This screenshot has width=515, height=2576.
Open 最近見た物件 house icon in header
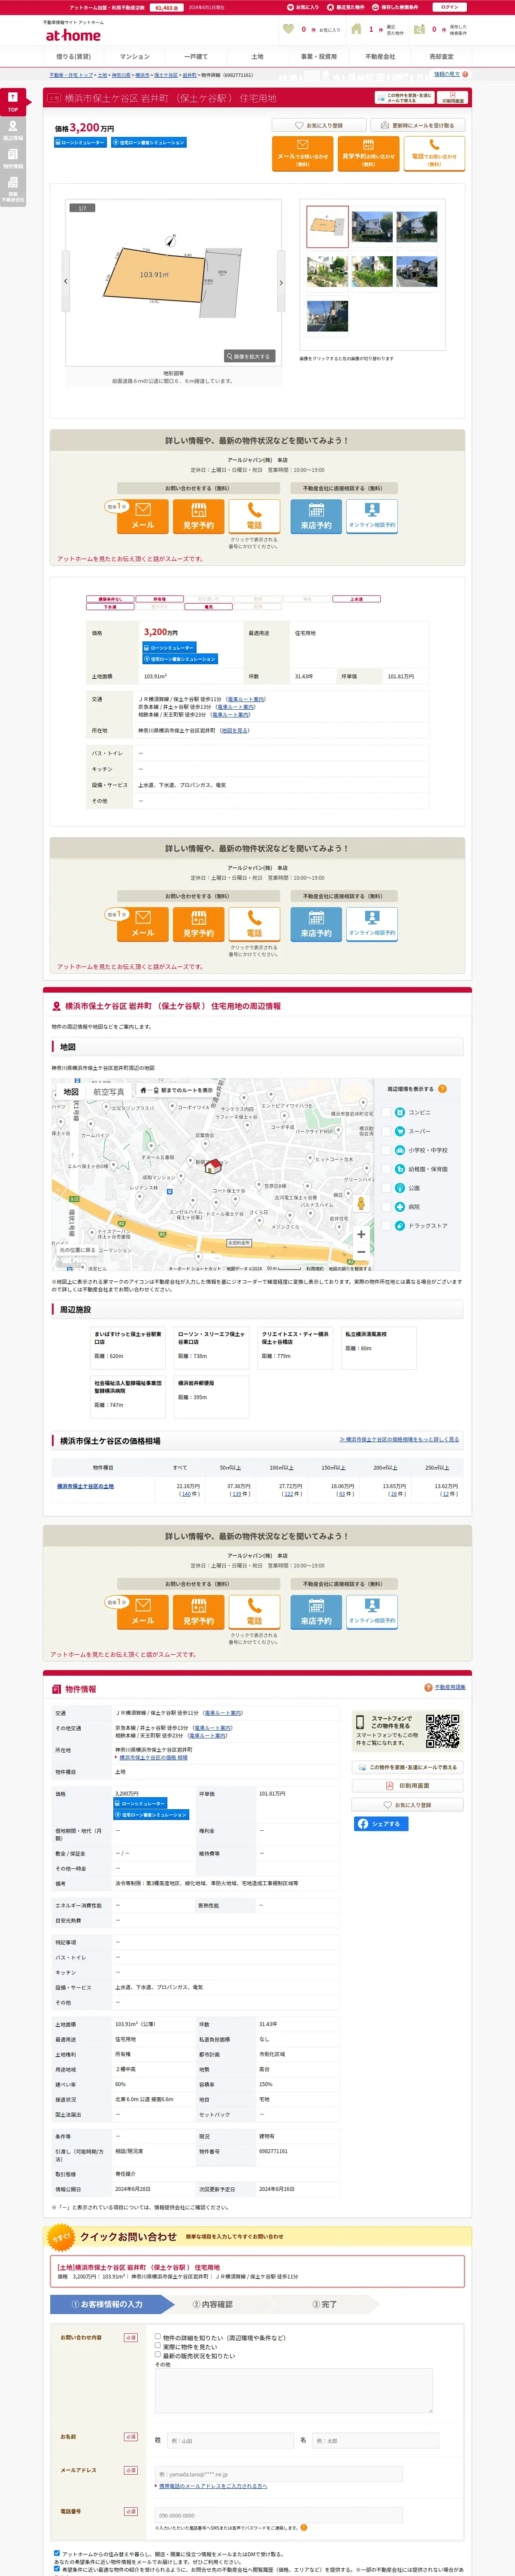tap(356, 29)
